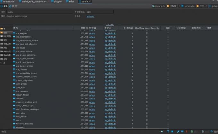Click the table icon beside users

14,120
